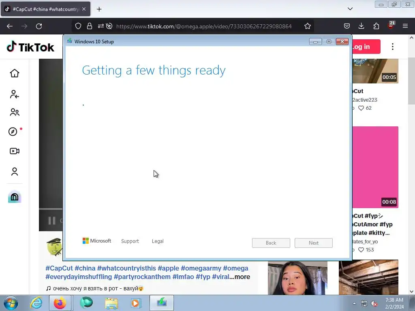Viewport: 415px width, 311px height.
Task: Click the #CapCut hashtag link
Action: (59, 268)
